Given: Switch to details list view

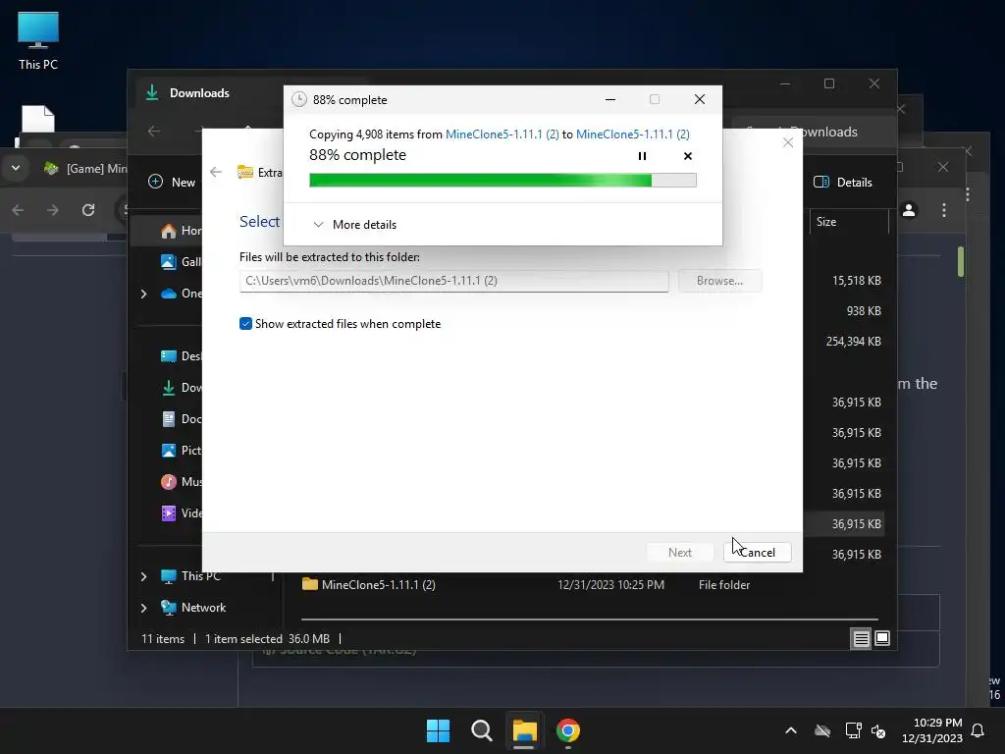Looking at the screenshot, I should pos(861,638).
